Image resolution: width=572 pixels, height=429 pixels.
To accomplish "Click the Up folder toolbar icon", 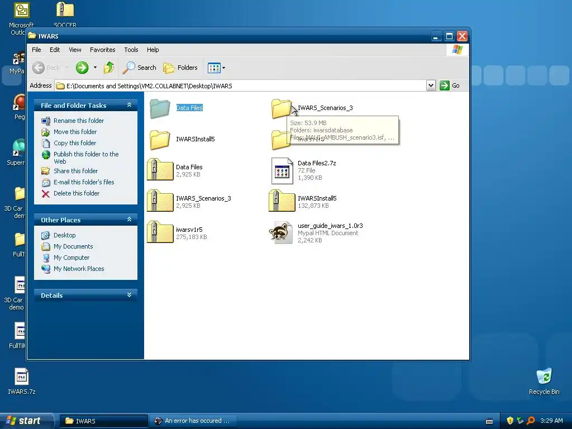I will point(109,68).
